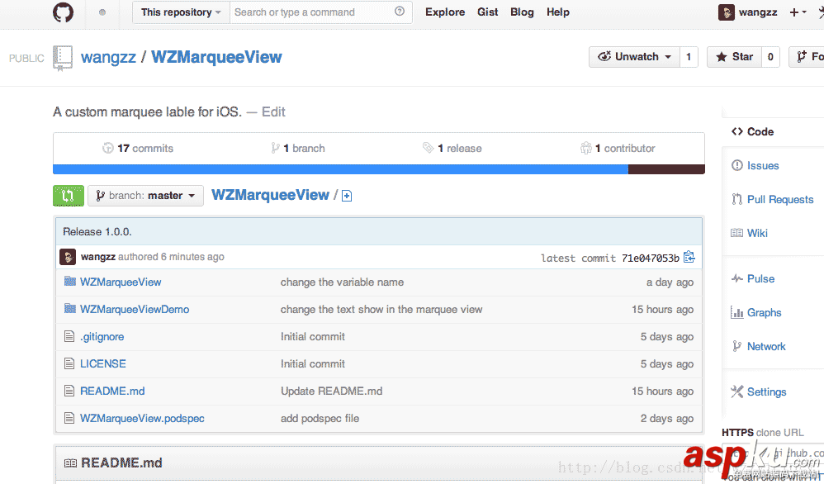Click the WZMarqueeViewDemo folder icon

click(70, 308)
